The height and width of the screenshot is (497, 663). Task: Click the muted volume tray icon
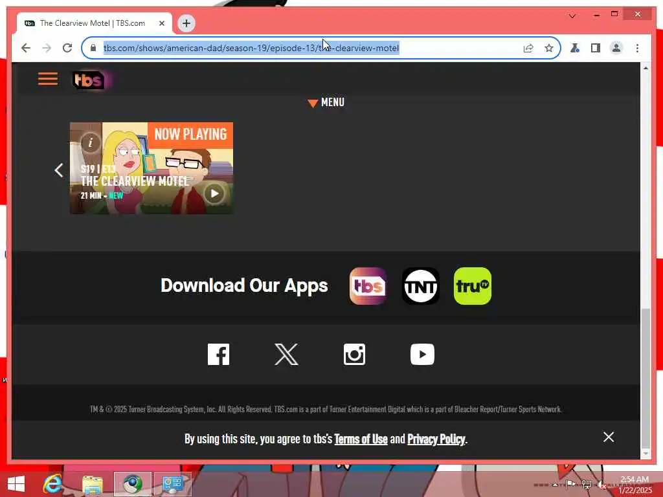(x=601, y=485)
